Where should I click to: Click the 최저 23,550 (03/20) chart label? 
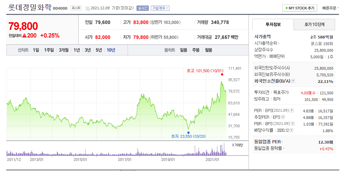coord(189,136)
